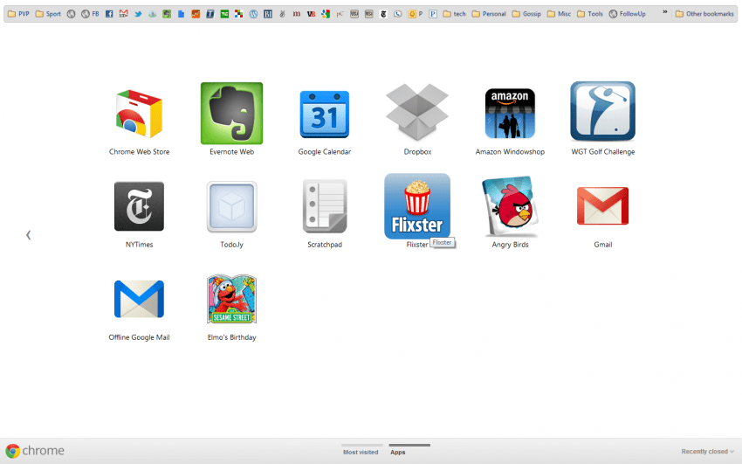Image resolution: width=742 pixels, height=464 pixels.
Task: Open the Angry Birds app
Action: (510, 206)
